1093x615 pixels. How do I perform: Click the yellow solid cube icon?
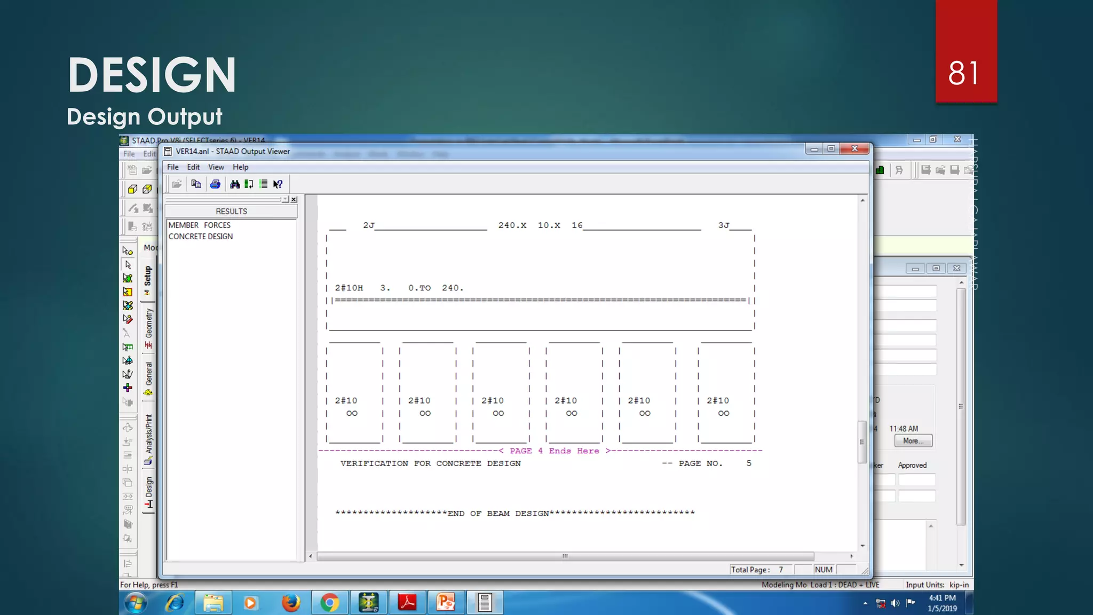click(x=132, y=189)
